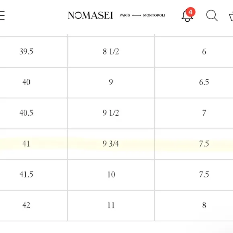This screenshot has height=233, width=233.
Task: Select the 9 1/2 size cell
Action: 111,114
